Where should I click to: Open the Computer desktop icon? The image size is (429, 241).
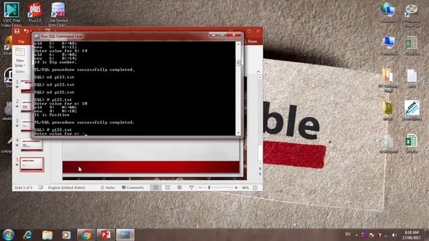click(x=389, y=46)
